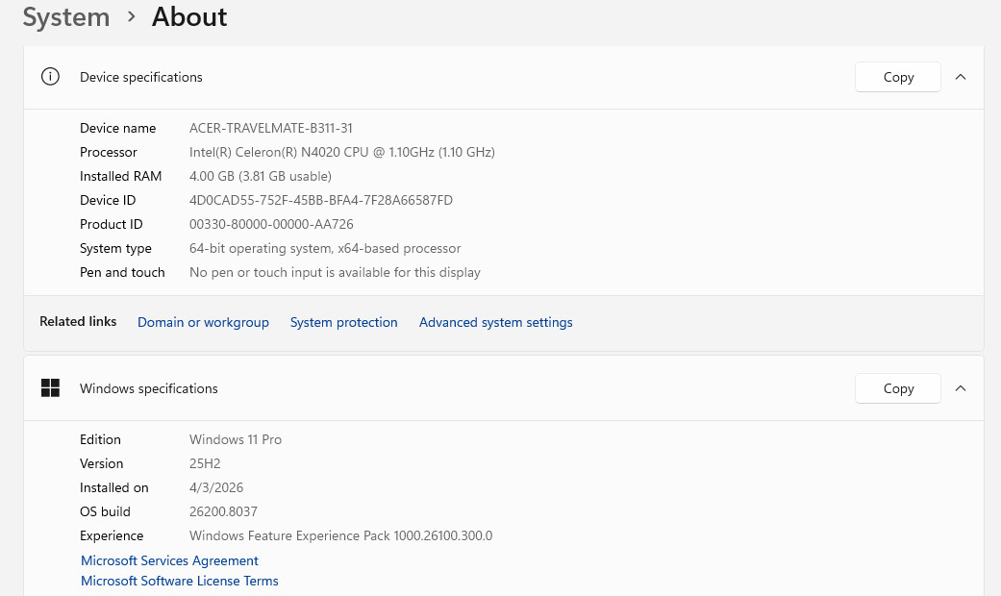The image size is (1001, 596).
Task: Click the OS build value 26200.8037
Action: (x=223, y=511)
